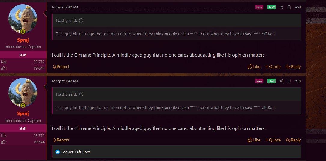This screenshot has width=326, height=161.
Task: Report post #29
Action: 61,140
